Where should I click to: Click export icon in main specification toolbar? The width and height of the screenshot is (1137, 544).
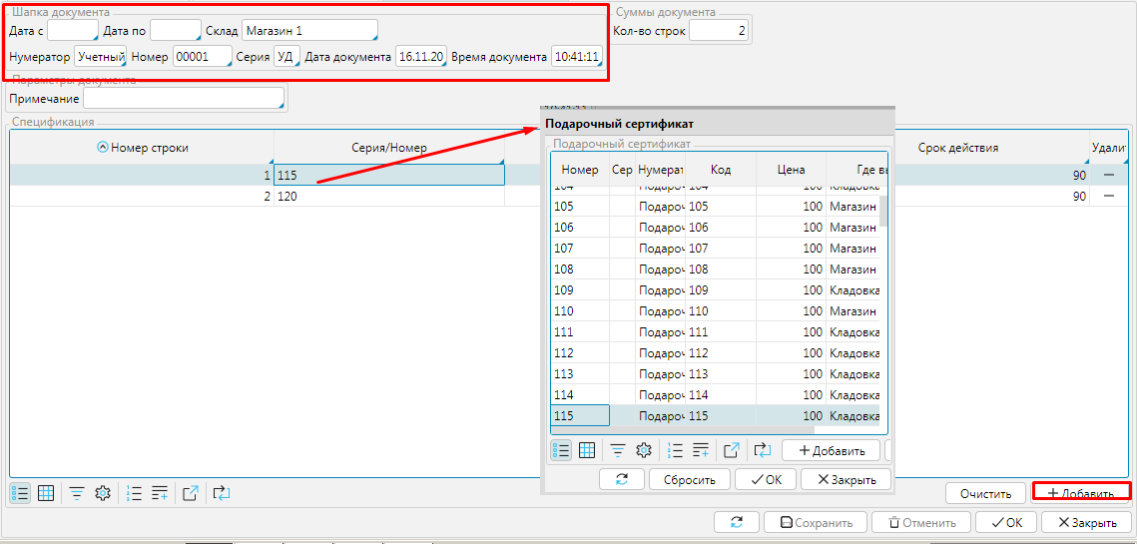tap(191, 492)
